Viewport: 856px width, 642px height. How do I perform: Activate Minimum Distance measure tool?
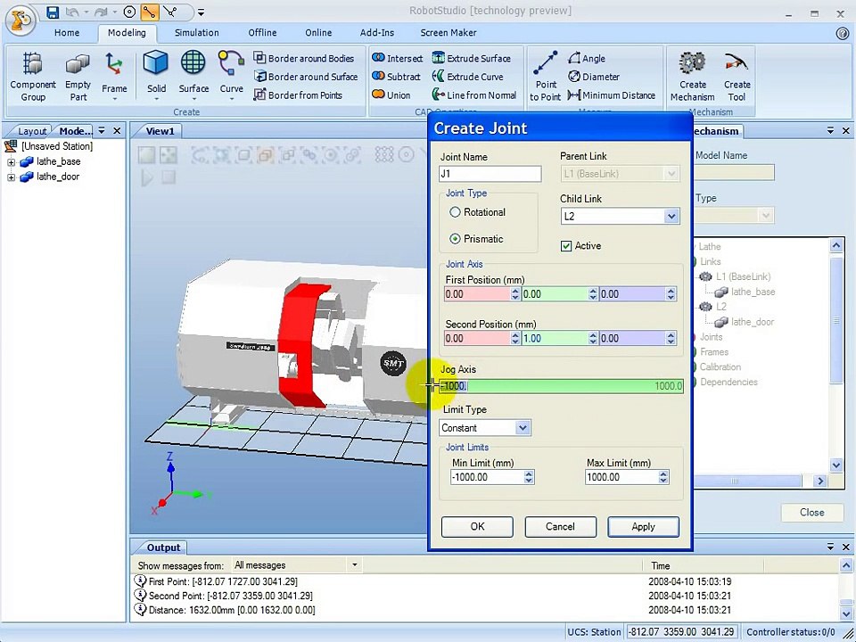pyautogui.click(x=612, y=95)
